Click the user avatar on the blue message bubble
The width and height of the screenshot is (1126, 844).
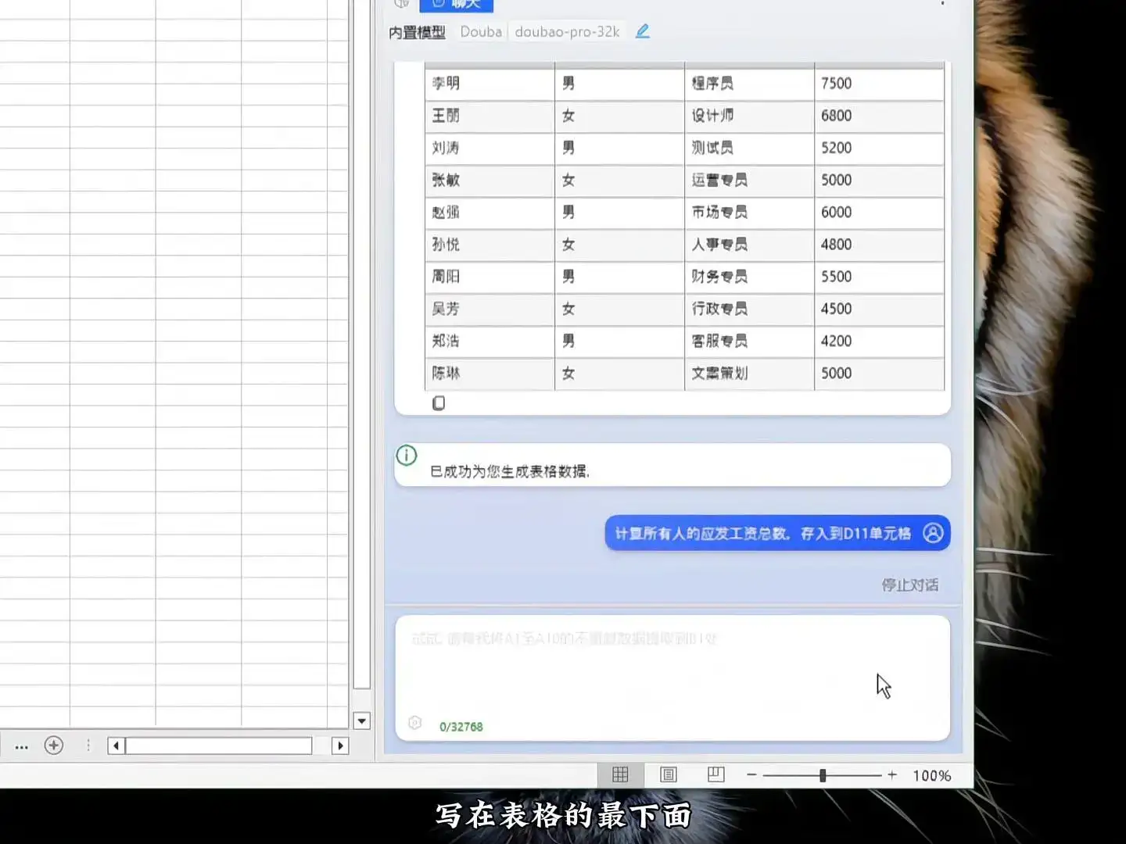pyautogui.click(x=934, y=534)
